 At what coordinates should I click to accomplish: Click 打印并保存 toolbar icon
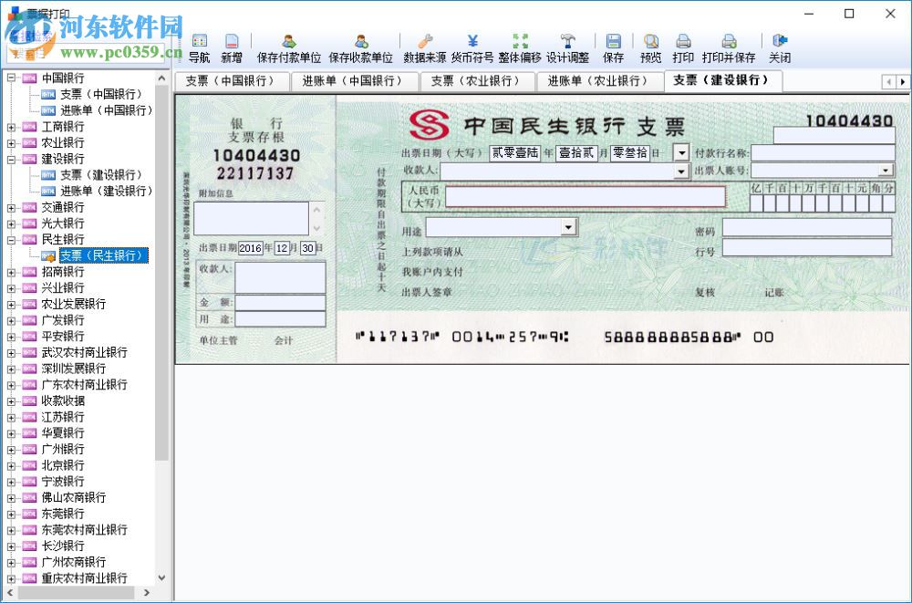[x=728, y=48]
